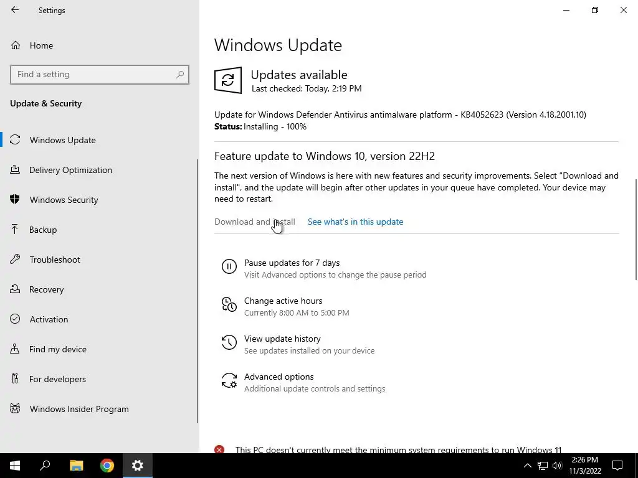638x478 pixels.
Task: Launch Google Chrome from the taskbar
Action: tap(107, 466)
